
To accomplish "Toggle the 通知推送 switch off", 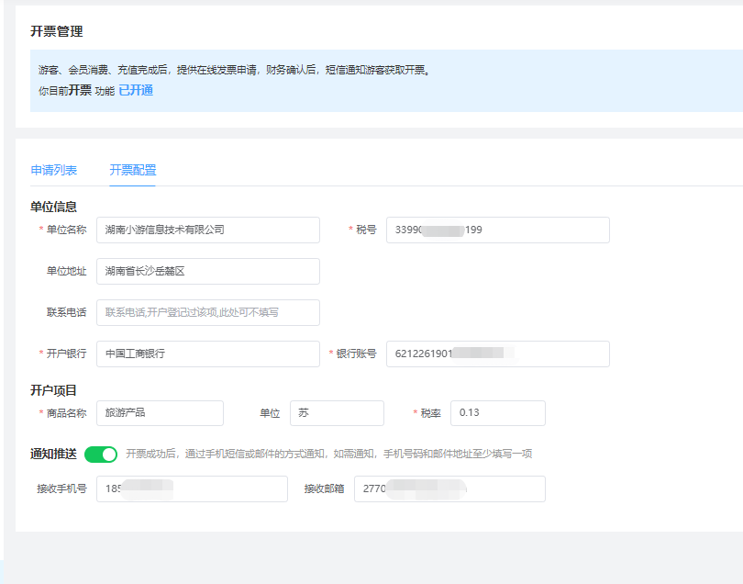I will point(101,454).
